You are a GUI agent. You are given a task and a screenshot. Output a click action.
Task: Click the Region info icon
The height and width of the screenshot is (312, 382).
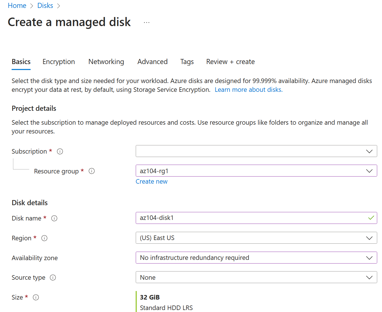coord(44,238)
